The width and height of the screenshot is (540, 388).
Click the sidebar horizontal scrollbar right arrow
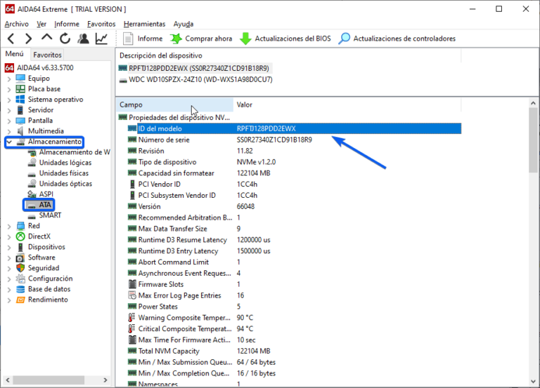105,380
